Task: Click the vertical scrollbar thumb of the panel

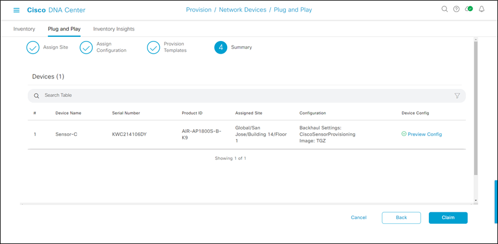Action: click(476, 108)
